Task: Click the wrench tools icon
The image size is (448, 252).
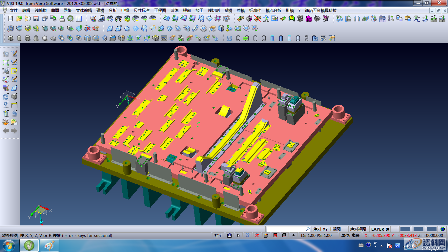Action: click(x=323, y=38)
